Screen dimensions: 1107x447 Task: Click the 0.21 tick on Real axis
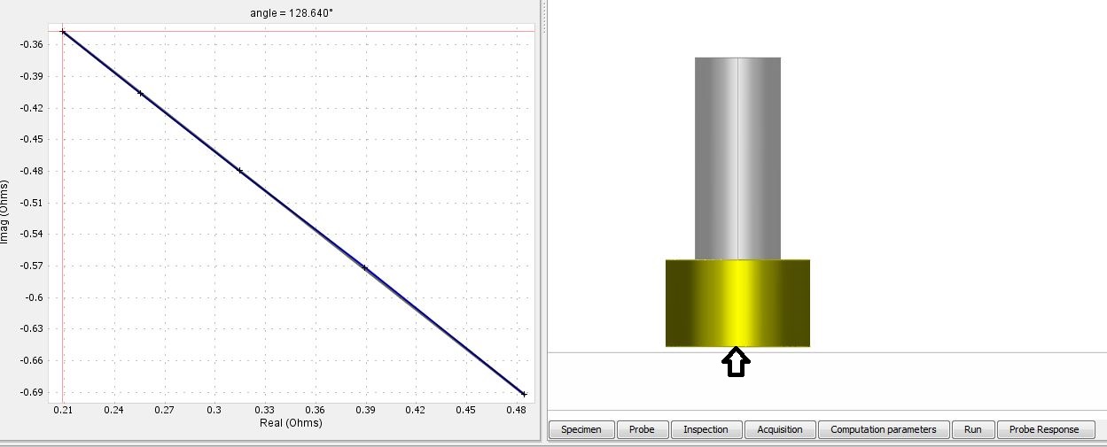[x=63, y=411]
